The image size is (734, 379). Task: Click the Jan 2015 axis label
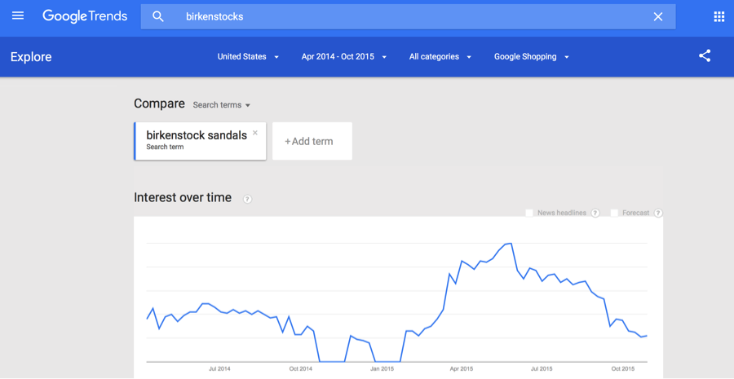382,368
